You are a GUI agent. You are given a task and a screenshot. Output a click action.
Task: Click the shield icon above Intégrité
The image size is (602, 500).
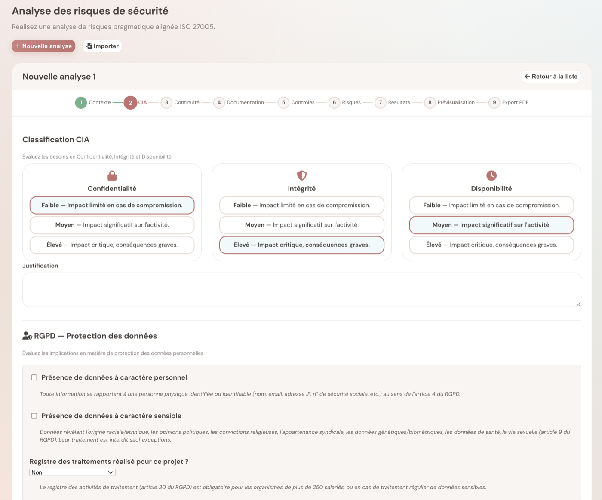[301, 175]
